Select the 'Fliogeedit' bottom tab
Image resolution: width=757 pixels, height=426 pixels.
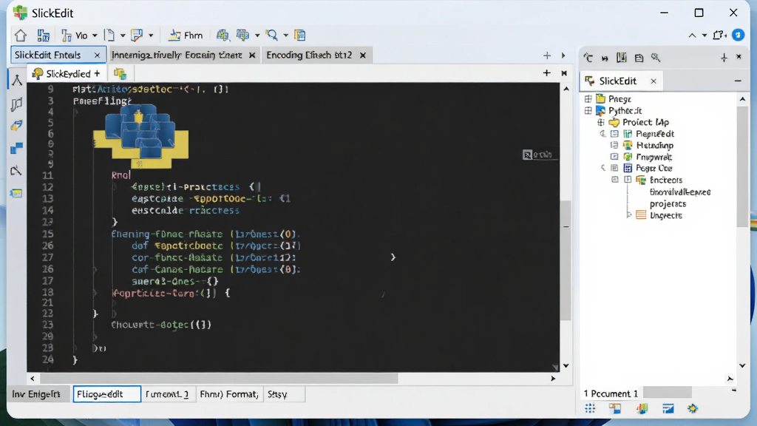coord(106,394)
